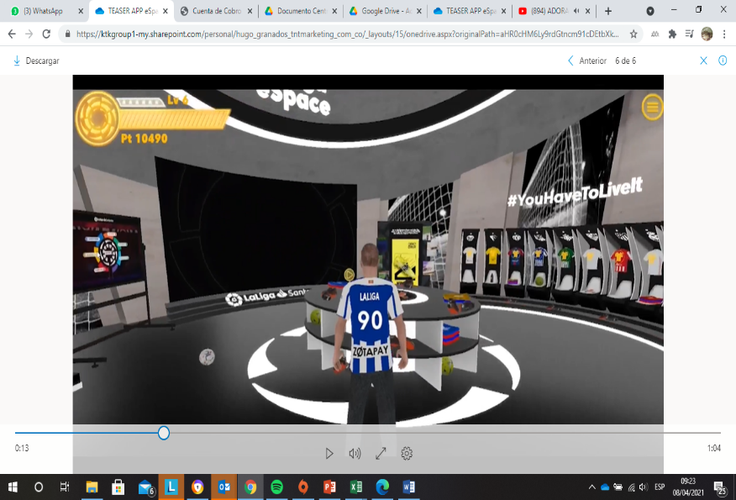Show hidden system tray icons

(x=591, y=487)
